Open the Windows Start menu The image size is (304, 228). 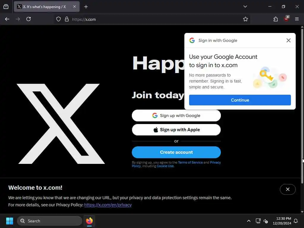point(9,221)
